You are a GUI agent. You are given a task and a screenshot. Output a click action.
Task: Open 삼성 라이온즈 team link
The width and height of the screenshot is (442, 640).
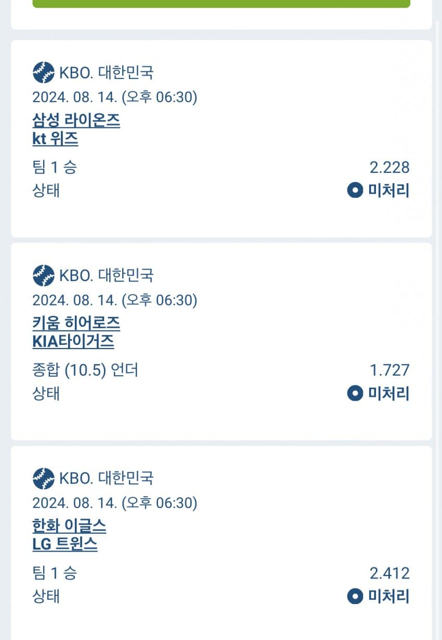tap(76, 121)
